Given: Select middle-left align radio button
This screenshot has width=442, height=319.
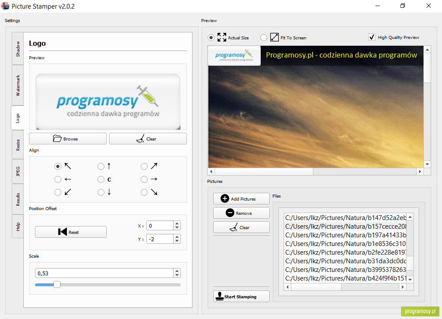Looking at the screenshot, I should (x=58, y=179).
